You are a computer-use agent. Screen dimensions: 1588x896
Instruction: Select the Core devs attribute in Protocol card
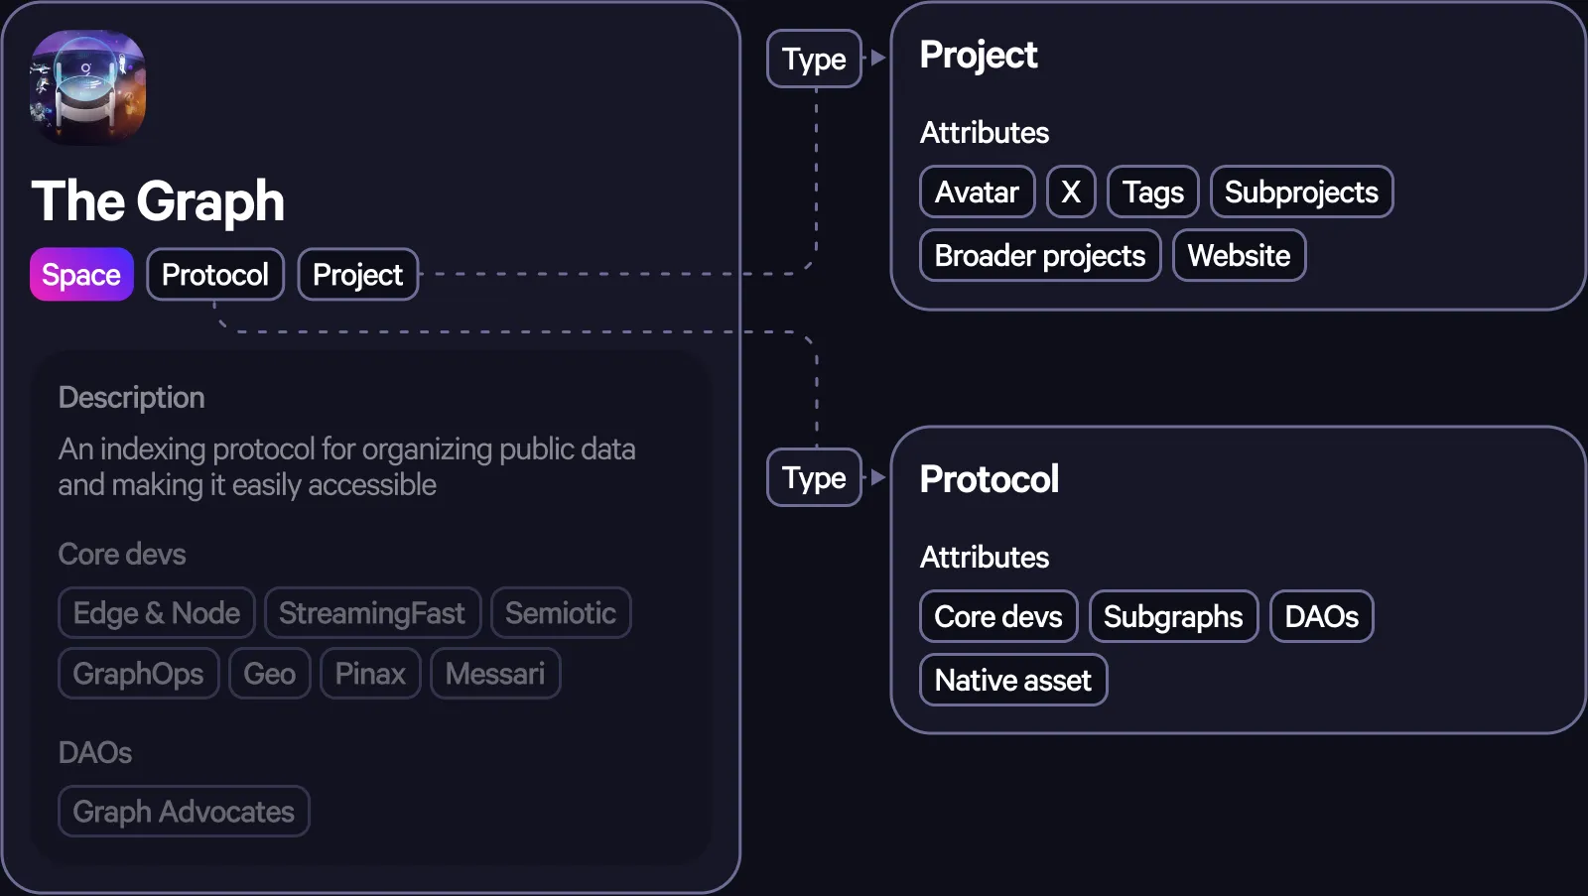[x=998, y=616]
